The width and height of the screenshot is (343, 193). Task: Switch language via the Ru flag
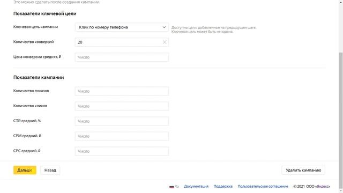click(x=174, y=187)
